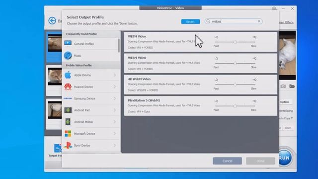This screenshot has height=179, width=318.
Task: Open the output folder icon
Action: pyautogui.click(x=292, y=86)
